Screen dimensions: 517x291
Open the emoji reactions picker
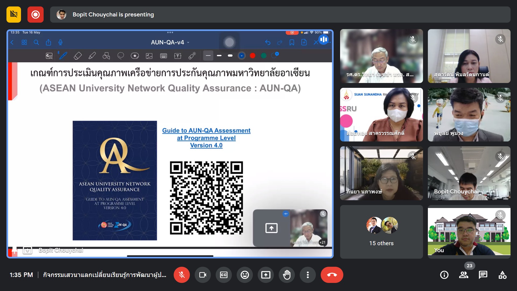tap(245, 275)
